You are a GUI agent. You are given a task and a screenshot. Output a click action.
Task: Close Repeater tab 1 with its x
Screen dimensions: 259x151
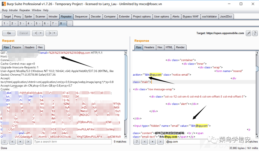pyautogui.click(x=7, y=24)
